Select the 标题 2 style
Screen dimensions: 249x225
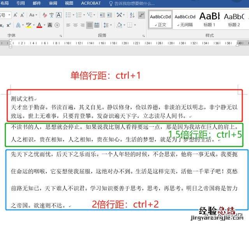pyautogui.click(x=234, y=20)
